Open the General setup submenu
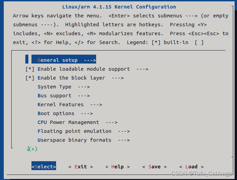 click(x=64, y=59)
